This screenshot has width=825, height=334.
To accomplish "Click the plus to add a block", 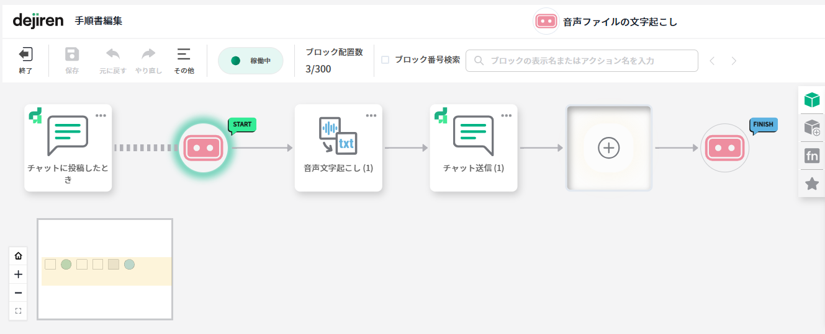I will (608, 147).
